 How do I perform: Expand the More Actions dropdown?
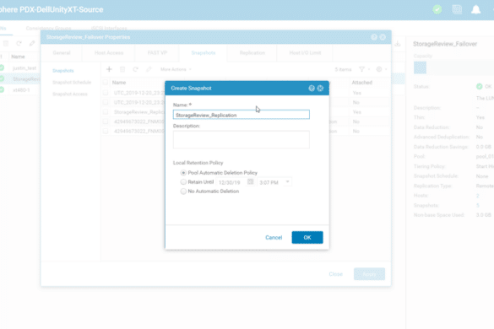coord(176,69)
